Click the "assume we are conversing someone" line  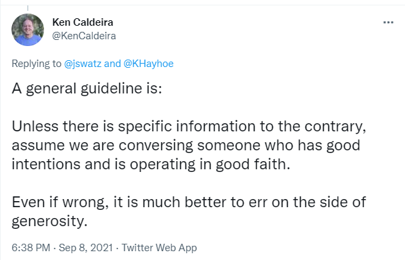[186, 146]
